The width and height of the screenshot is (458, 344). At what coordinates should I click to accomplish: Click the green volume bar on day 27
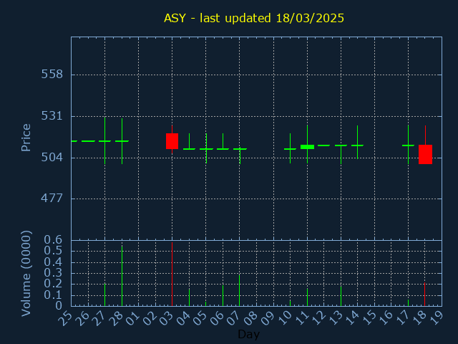point(105,295)
